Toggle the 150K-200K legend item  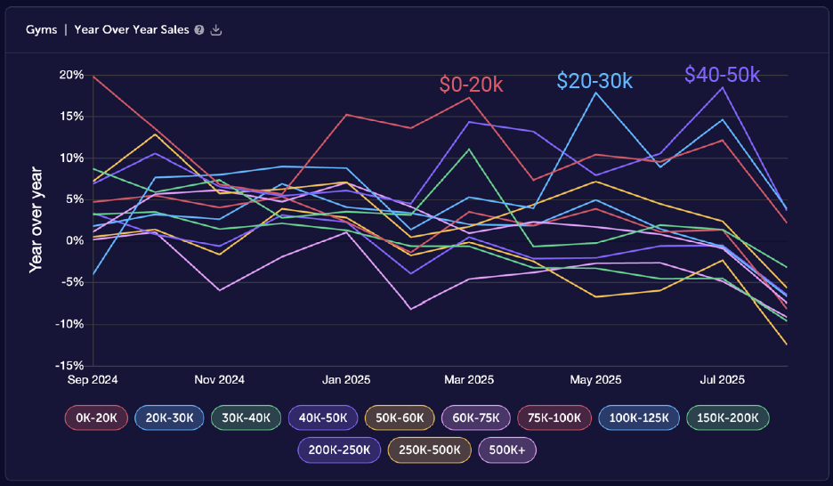click(728, 417)
